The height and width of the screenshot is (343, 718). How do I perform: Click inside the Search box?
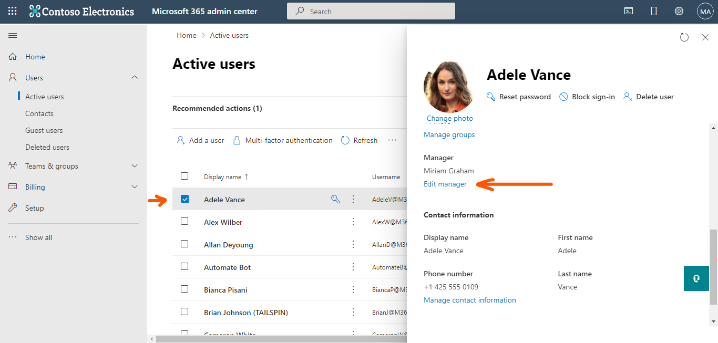tap(371, 11)
